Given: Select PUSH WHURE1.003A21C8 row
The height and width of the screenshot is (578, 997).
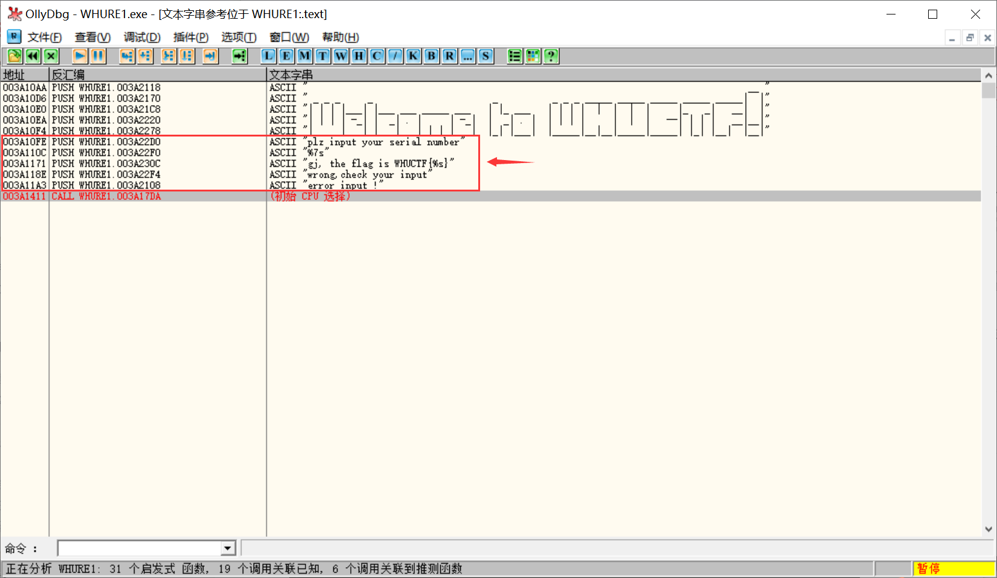Looking at the screenshot, I should [x=490, y=109].
